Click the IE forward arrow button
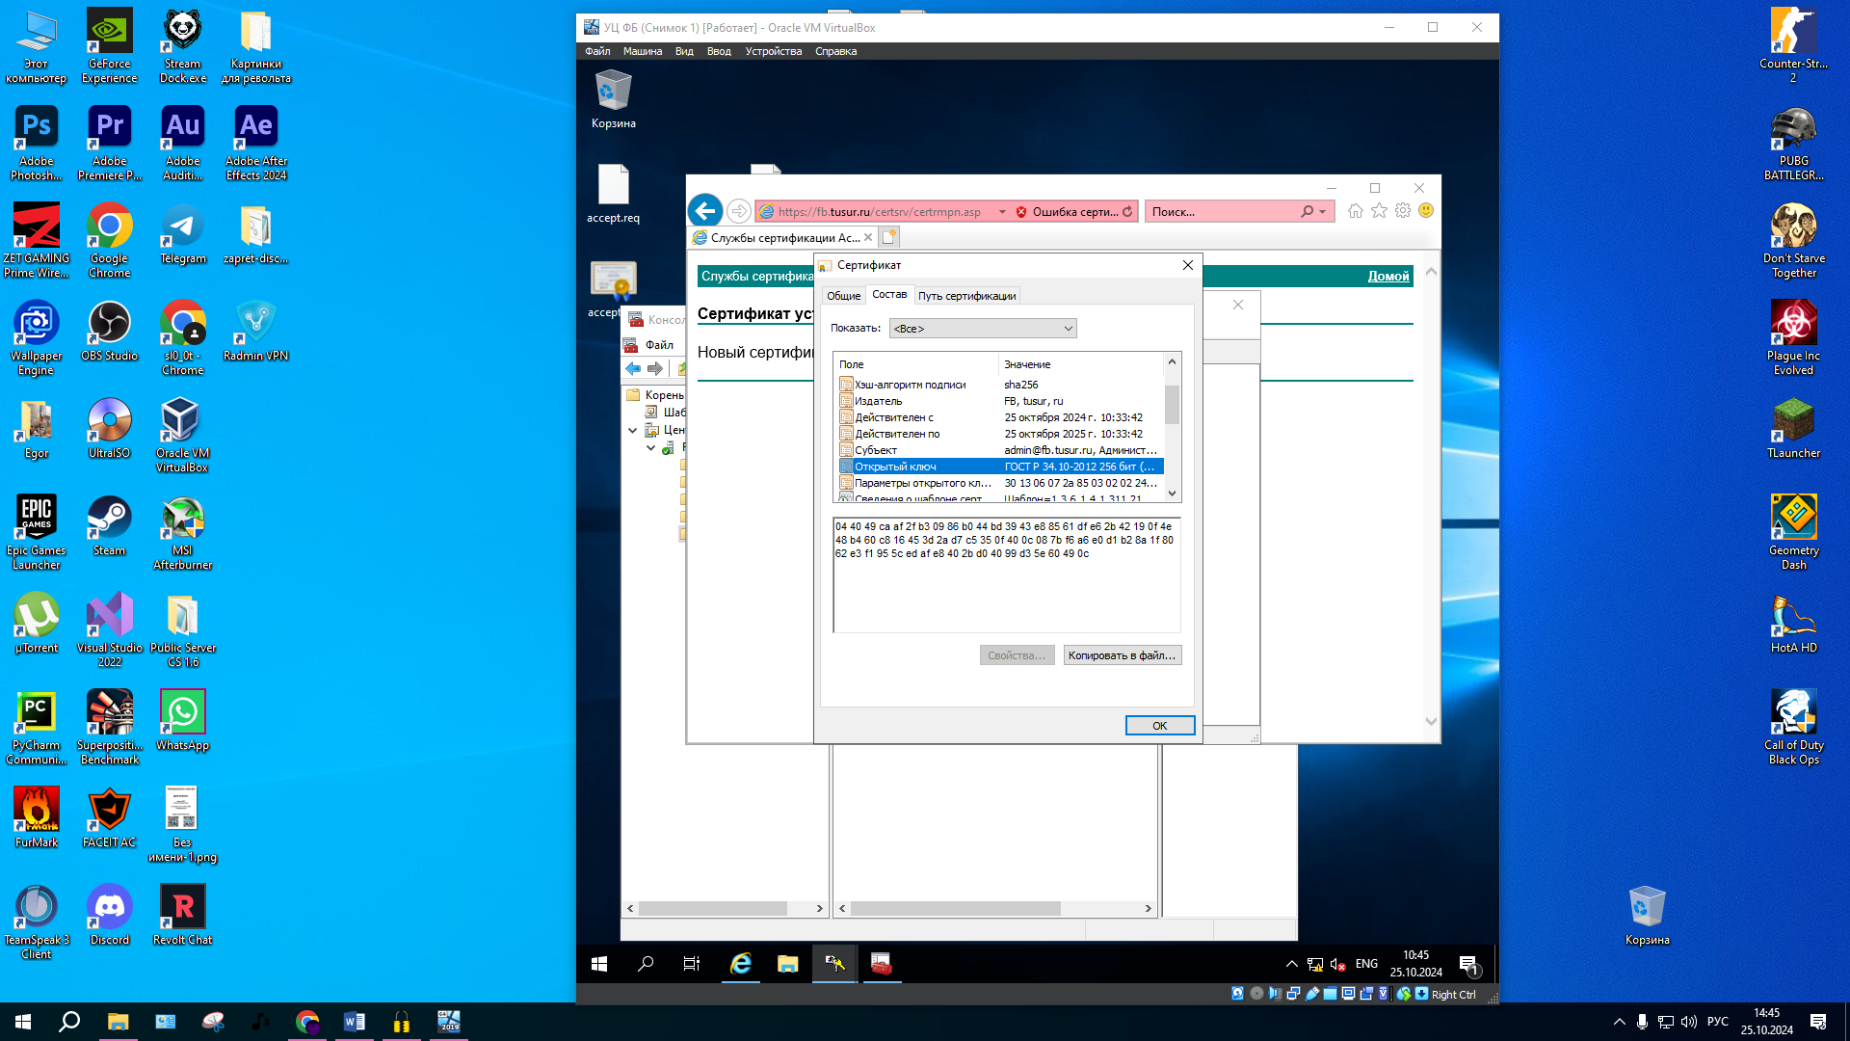The width and height of the screenshot is (1850, 1041). (739, 211)
